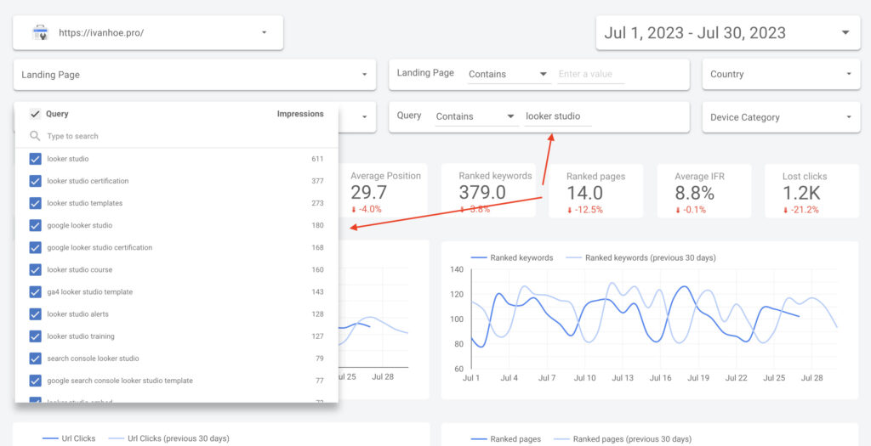Click the Jul 16 axis label on keywords chart
871x446 pixels.
[660, 378]
